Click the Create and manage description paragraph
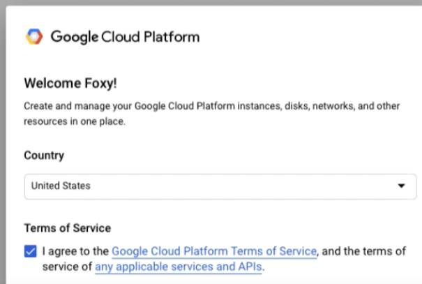Image resolution: width=422 pixels, height=284 pixels. click(212, 114)
